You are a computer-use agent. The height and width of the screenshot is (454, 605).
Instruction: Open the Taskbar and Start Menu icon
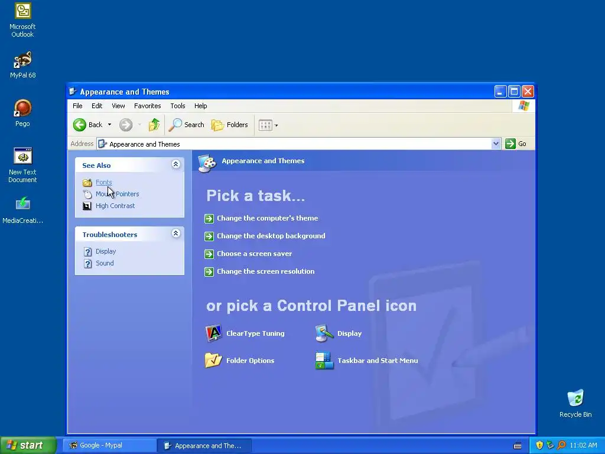tap(324, 360)
